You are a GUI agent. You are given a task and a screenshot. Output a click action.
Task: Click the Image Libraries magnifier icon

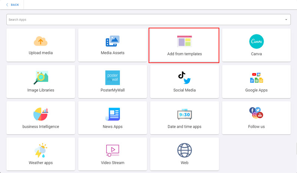tap(40, 77)
